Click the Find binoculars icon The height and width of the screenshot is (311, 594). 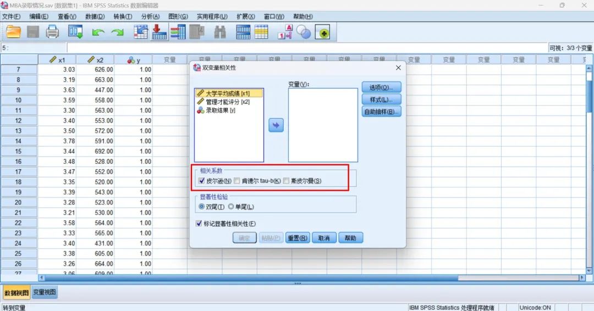click(x=220, y=32)
